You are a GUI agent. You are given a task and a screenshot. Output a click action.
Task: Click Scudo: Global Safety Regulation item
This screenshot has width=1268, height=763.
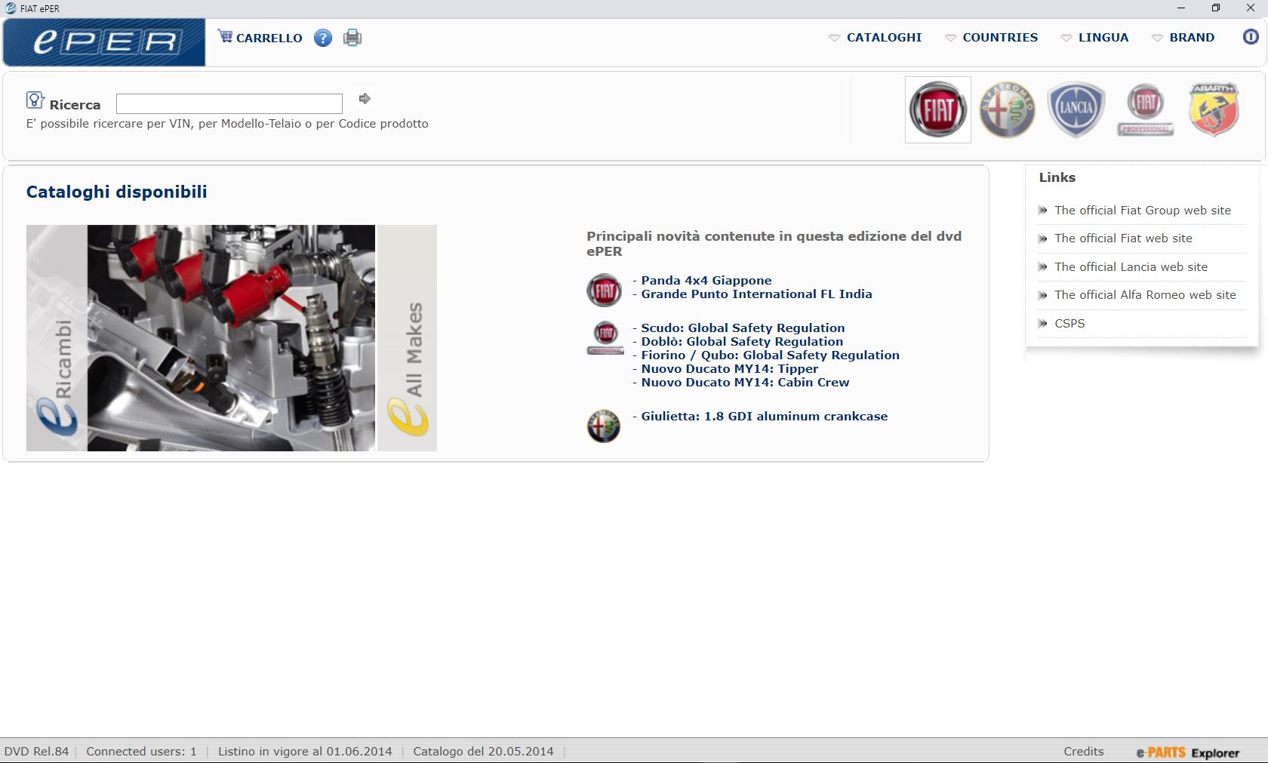pos(743,328)
